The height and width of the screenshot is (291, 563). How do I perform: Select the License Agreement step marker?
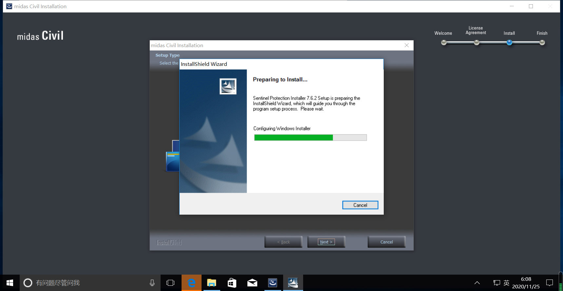476,42
